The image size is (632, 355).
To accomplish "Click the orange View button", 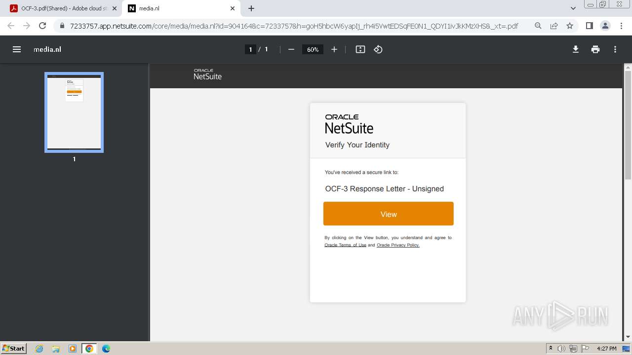I will [389, 214].
